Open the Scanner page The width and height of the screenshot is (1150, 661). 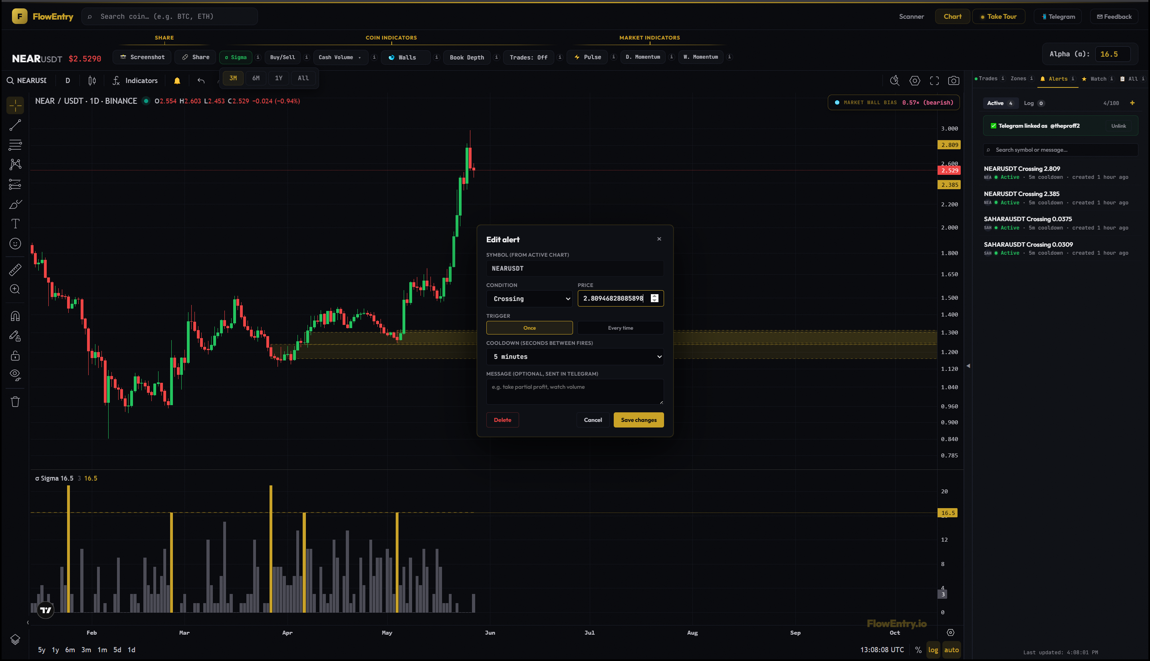tap(911, 16)
